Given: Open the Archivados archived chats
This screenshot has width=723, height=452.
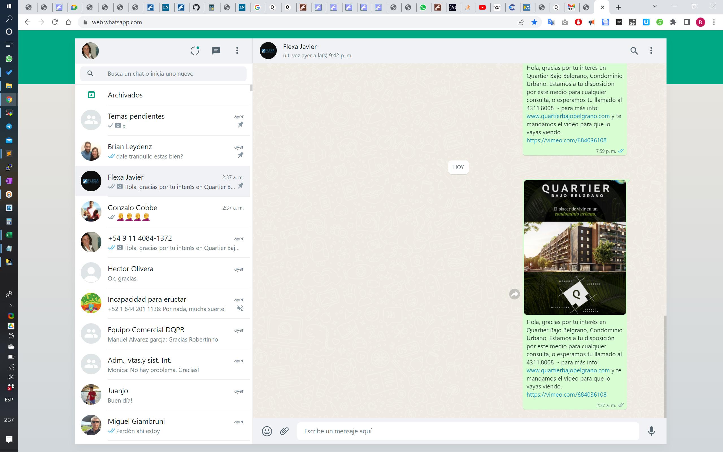Looking at the screenshot, I should click(162, 95).
